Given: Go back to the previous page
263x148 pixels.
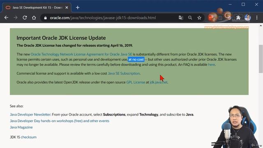Looking at the screenshot, I should tap(7, 18).
